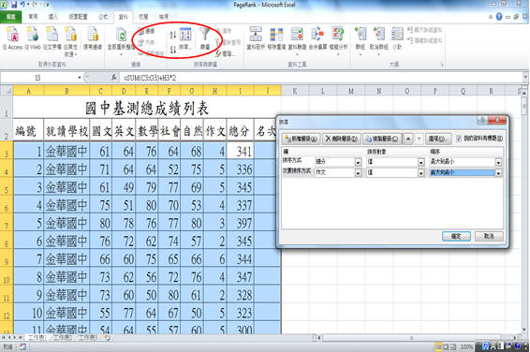Image resolution: width=530 pixels, height=352 pixels.
Task: Click the OK button in Sort dialog
Action: click(x=456, y=236)
